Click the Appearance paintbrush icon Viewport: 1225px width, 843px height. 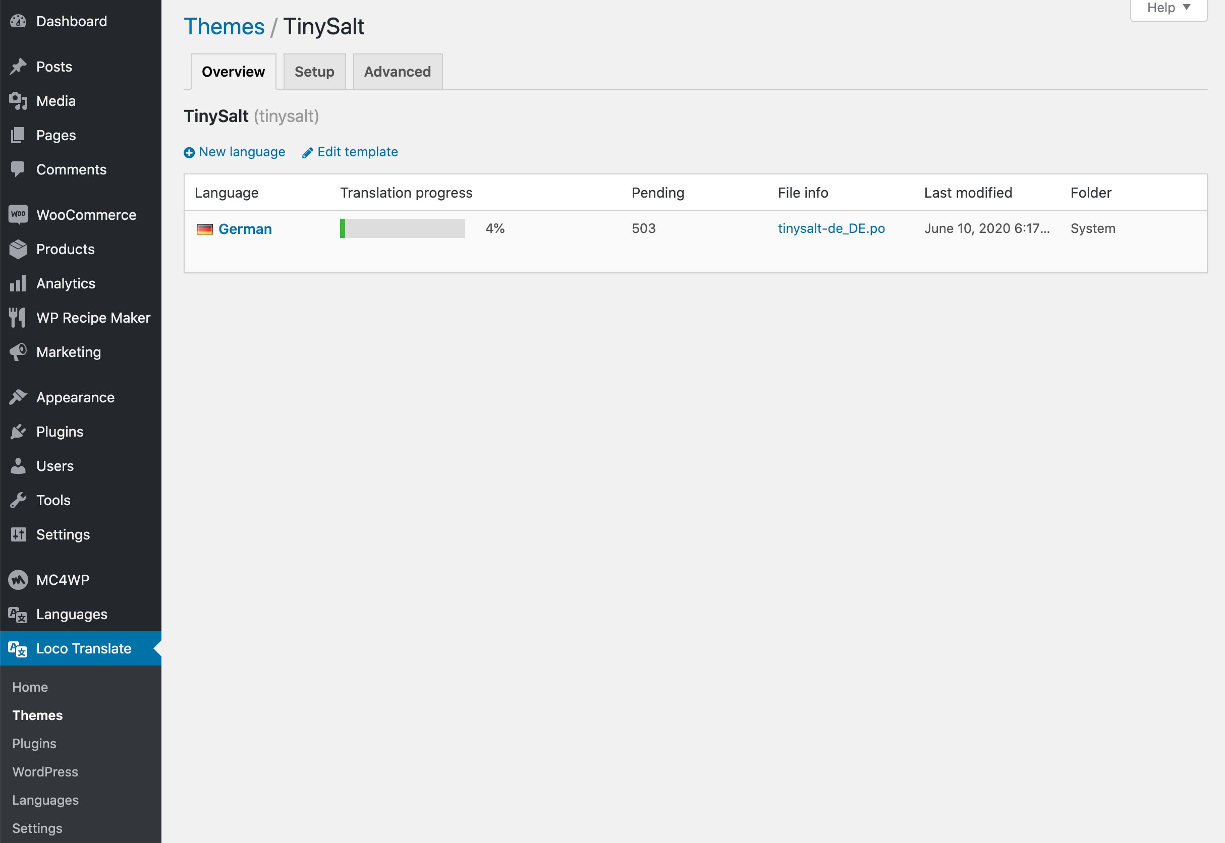click(x=18, y=397)
